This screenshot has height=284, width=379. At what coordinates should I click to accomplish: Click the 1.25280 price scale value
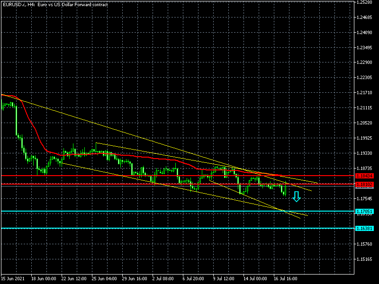tap(366, 2)
